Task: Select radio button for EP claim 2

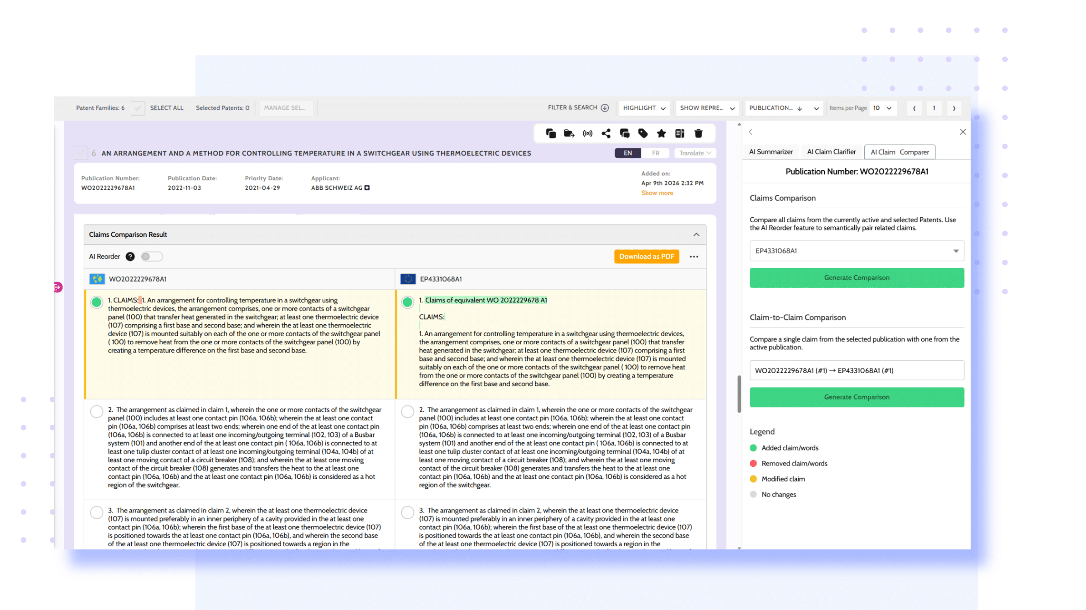Action: (407, 411)
